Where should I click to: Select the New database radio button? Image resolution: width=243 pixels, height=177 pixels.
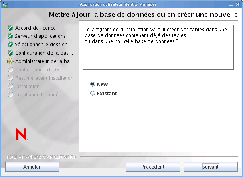click(93, 84)
